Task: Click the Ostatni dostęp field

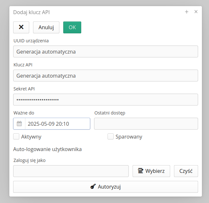Action: coord(146,124)
